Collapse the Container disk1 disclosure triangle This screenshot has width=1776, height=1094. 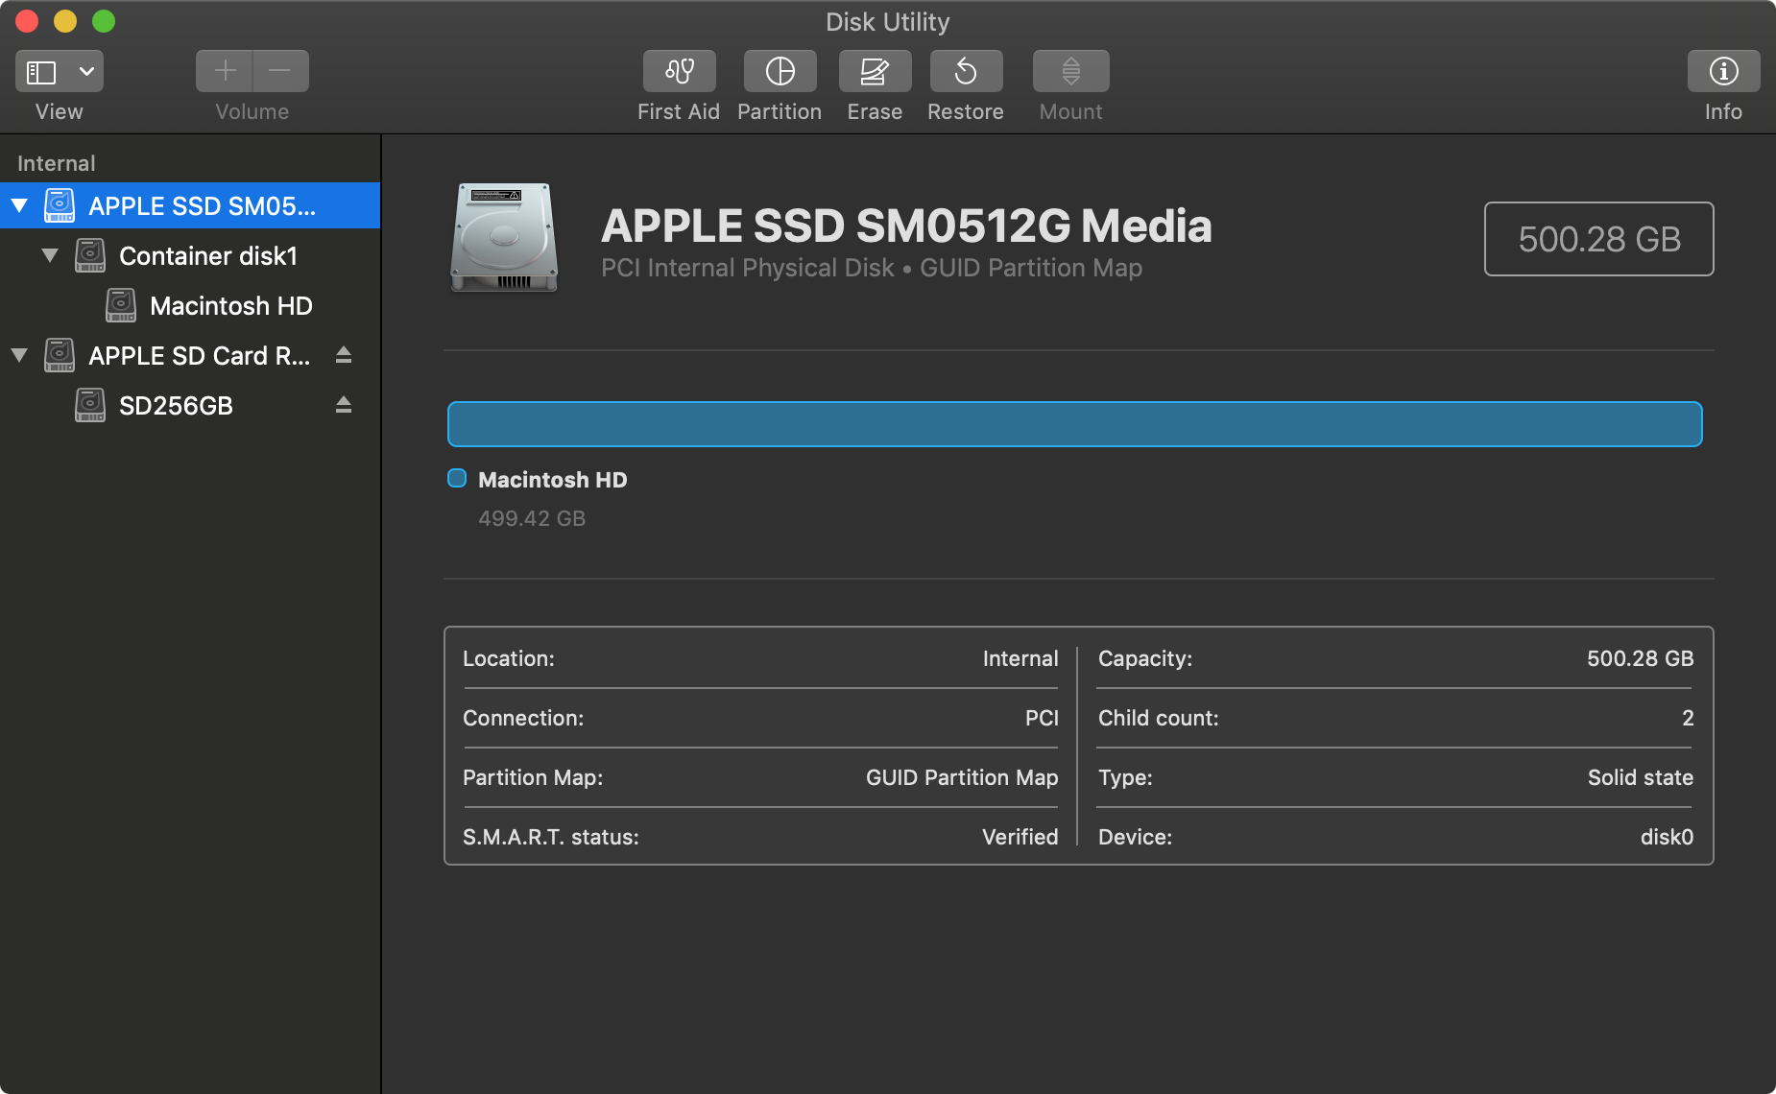point(50,255)
